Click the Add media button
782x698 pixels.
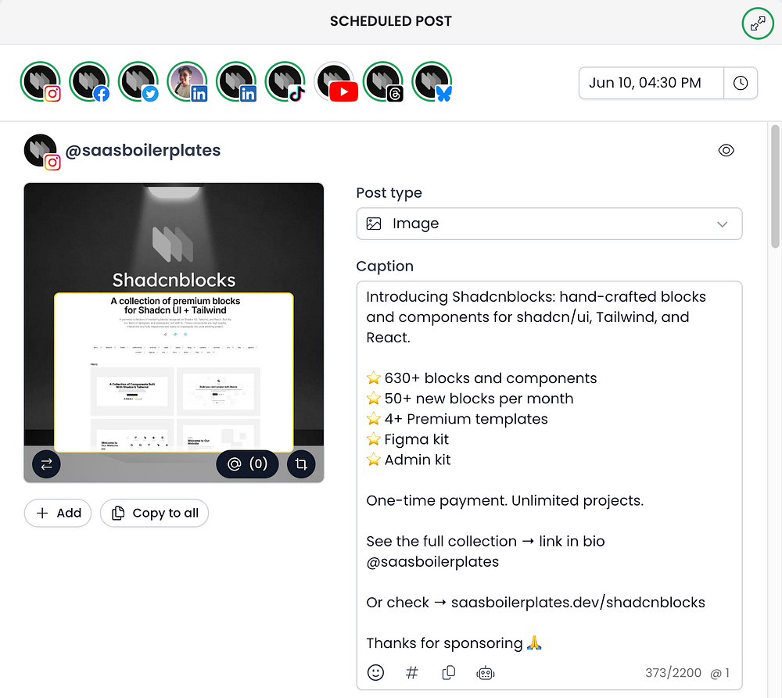[x=58, y=513]
